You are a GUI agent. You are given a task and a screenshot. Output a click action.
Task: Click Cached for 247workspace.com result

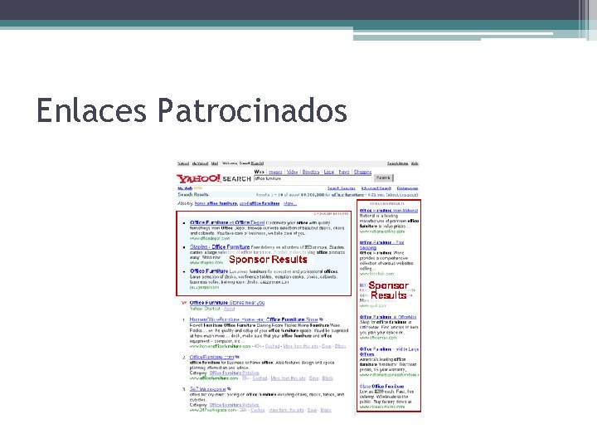pos(258,411)
